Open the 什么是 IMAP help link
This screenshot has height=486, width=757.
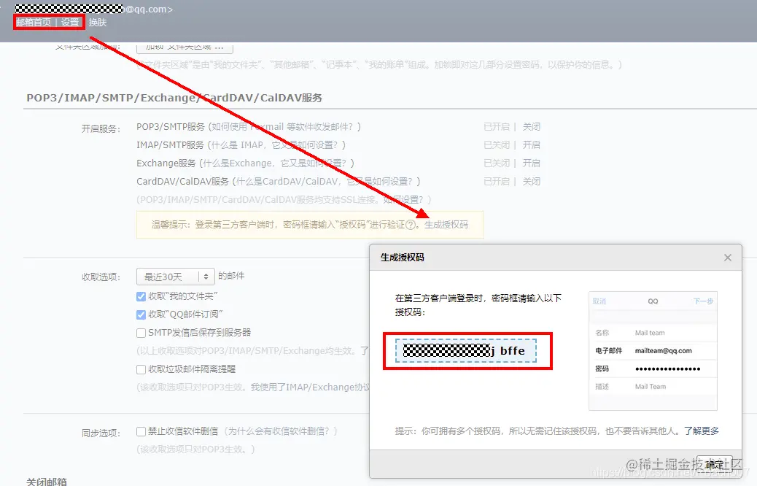coord(276,145)
